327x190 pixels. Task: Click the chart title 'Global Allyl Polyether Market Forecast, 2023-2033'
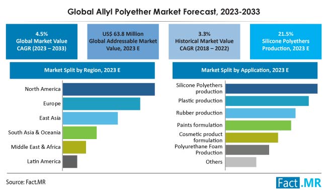163,12
